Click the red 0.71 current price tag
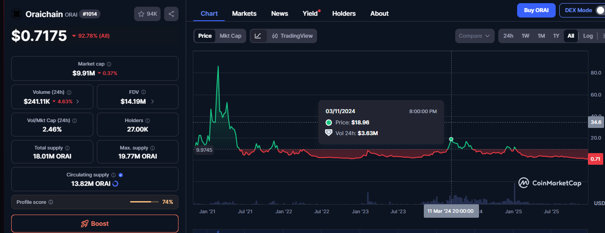605x233 pixels. pos(596,159)
